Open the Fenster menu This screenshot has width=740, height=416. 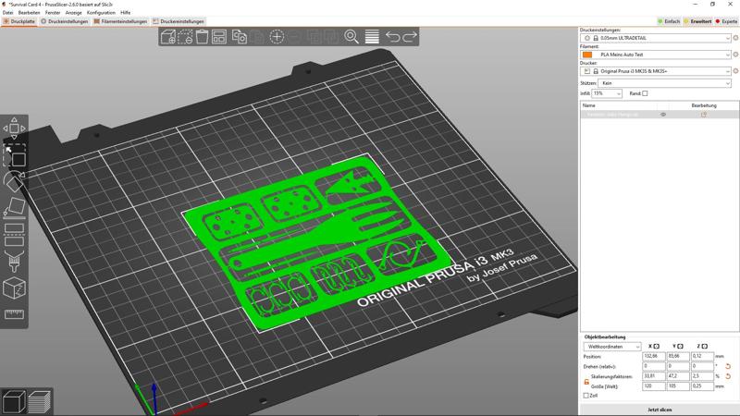point(53,13)
